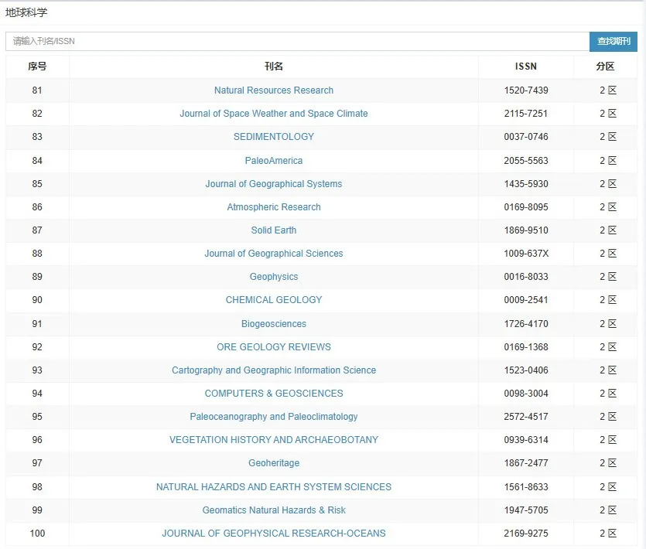Click the 序号 column header
The height and width of the screenshot is (549, 646).
pyautogui.click(x=37, y=66)
